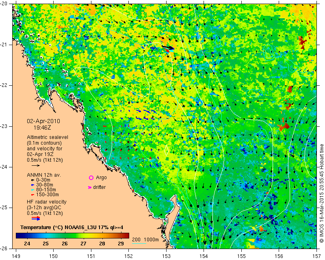Click the '(3-12h avg)QC' text
This screenshot has height=260, width=325.
(44, 208)
